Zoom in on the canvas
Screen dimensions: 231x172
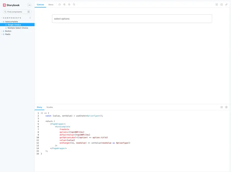click(x=64, y=5)
